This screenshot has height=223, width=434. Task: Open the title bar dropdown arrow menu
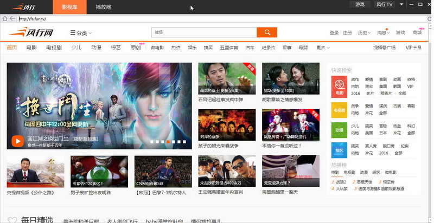coord(401,4)
